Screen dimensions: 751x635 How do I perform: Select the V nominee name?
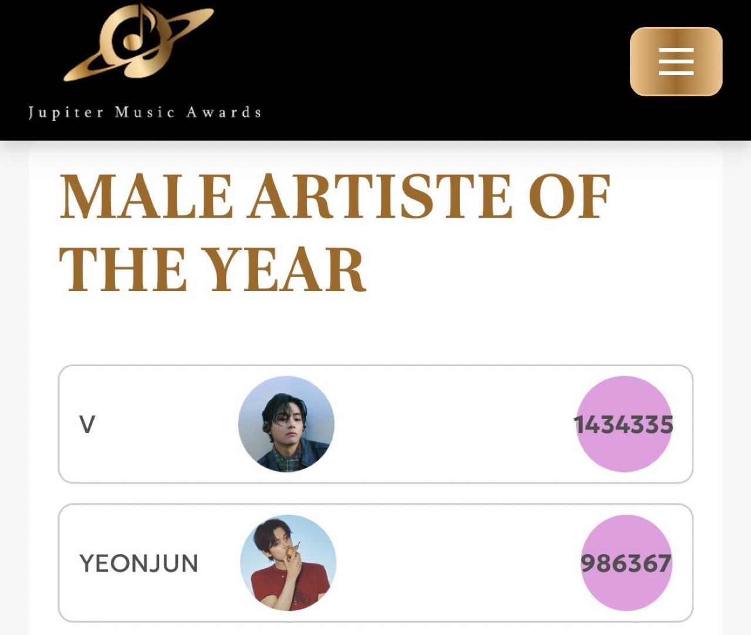[x=87, y=424]
